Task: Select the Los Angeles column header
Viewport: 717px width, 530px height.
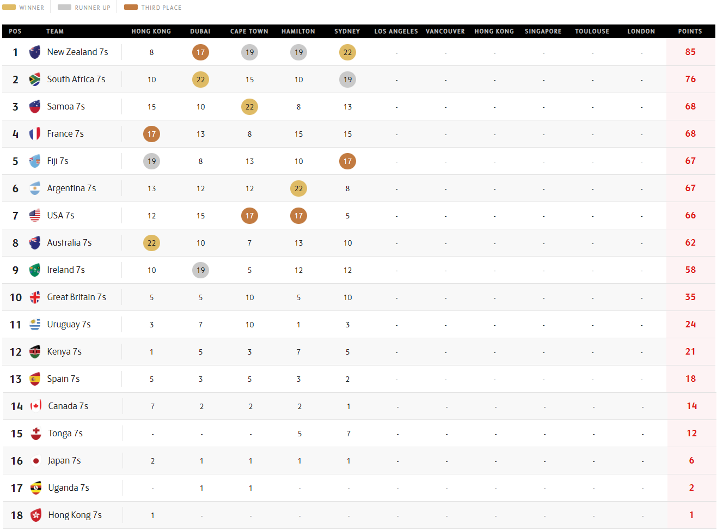Action: 396,32
